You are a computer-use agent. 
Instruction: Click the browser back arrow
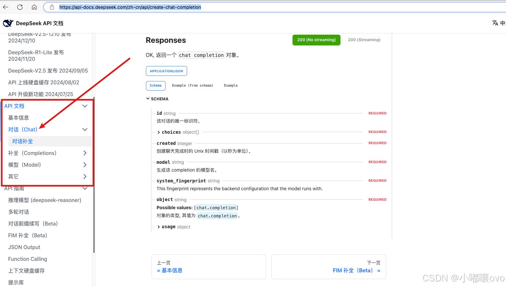6,7
